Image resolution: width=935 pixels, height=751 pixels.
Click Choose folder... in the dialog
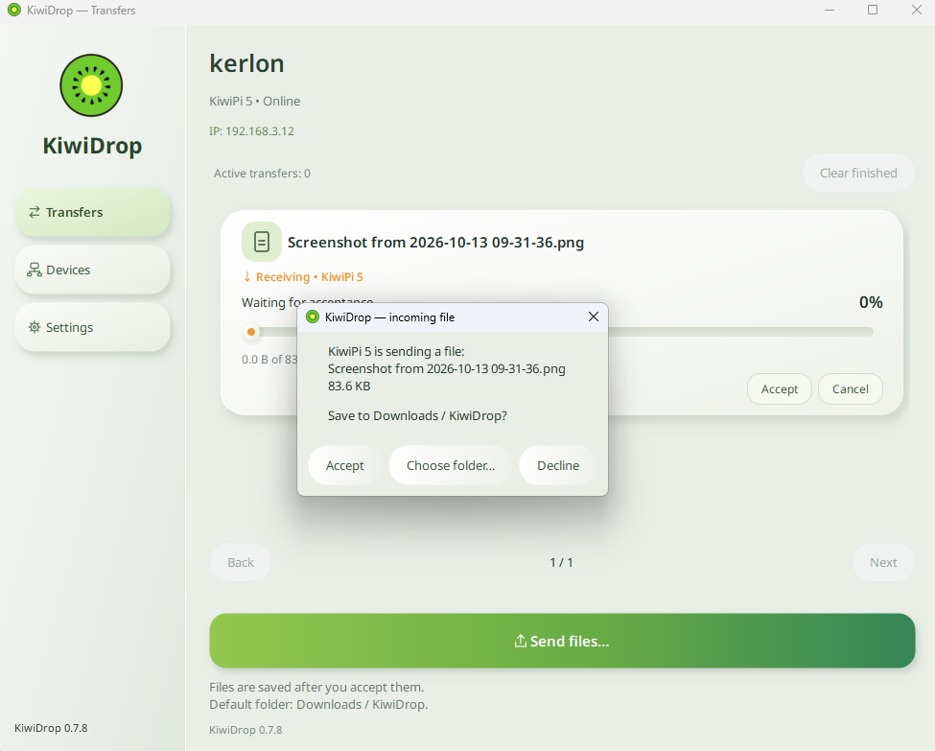(450, 465)
